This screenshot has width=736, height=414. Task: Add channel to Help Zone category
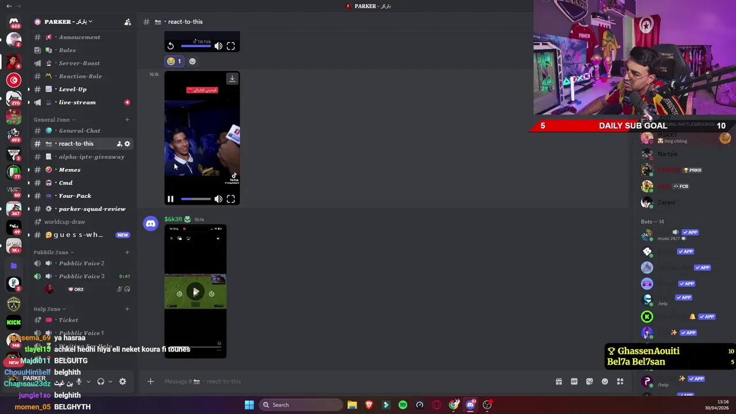pyautogui.click(x=127, y=309)
